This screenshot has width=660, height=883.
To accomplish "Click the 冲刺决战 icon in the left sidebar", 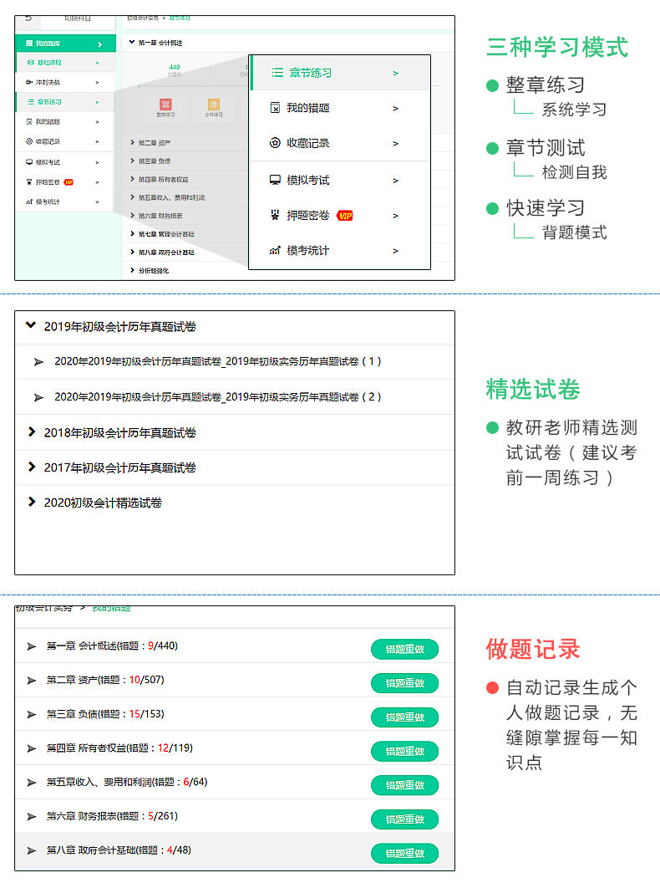I will [x=29, y=82].
